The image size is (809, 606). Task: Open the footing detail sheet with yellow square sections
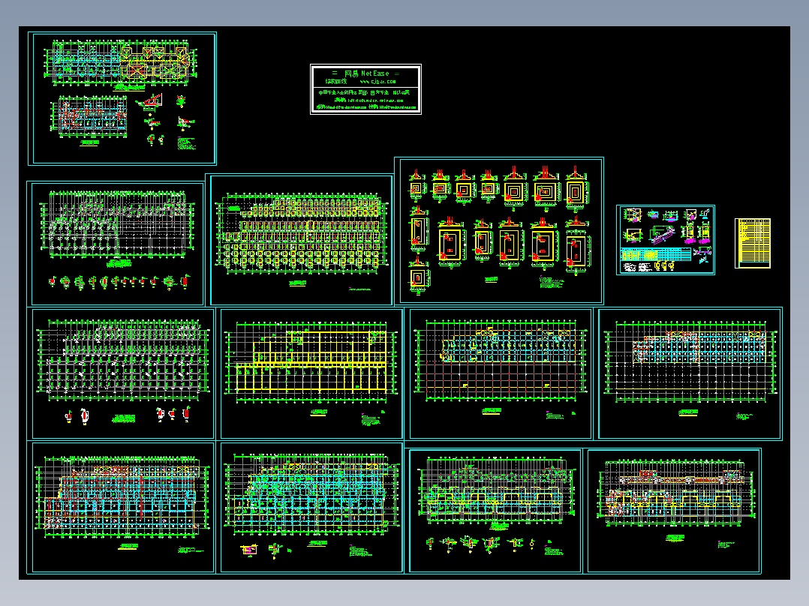tap(499, 230)
